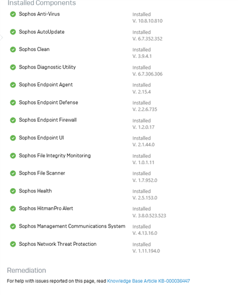Select Sophos Management Communications System label
Viewport: 238px width, 295px height.
click(x=72, y=226)
